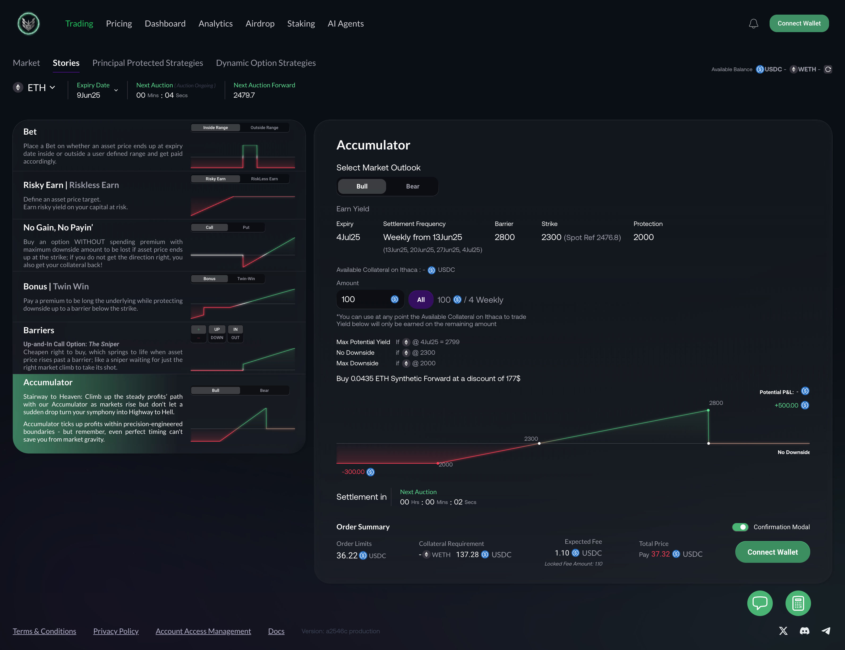This screenshot has height=650, width=845.
Task: Open the Privacy Policy link
Action: pyautogui.click(x=116, y=631)
